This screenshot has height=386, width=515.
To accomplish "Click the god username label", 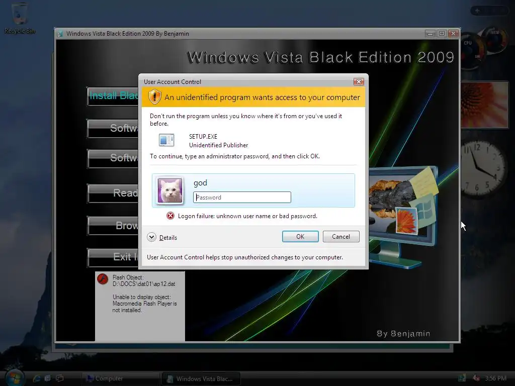I will pos(200,183).
